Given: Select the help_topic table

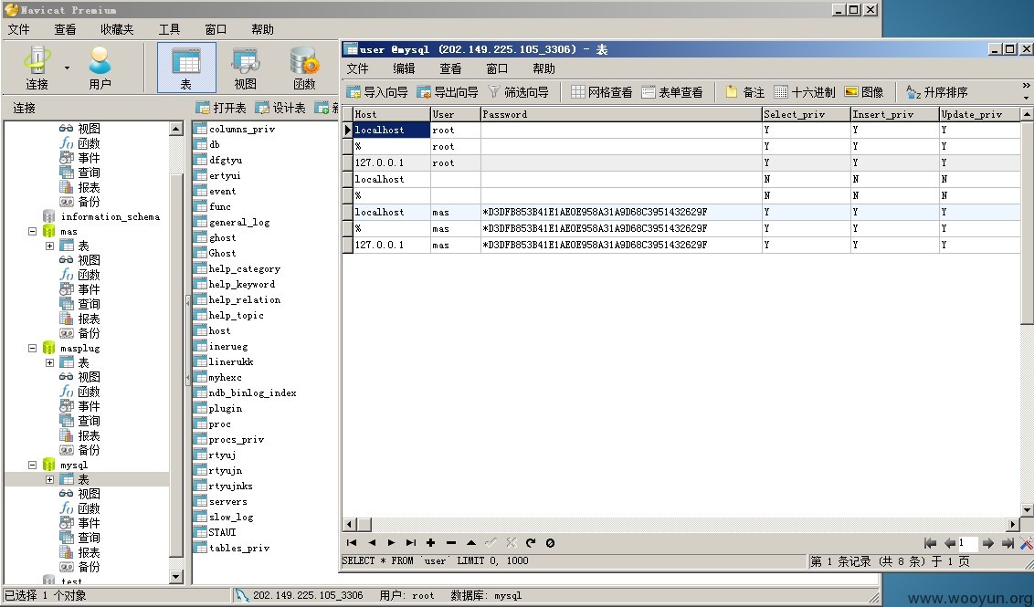Looking at the screenshot, I should (236, 315).
